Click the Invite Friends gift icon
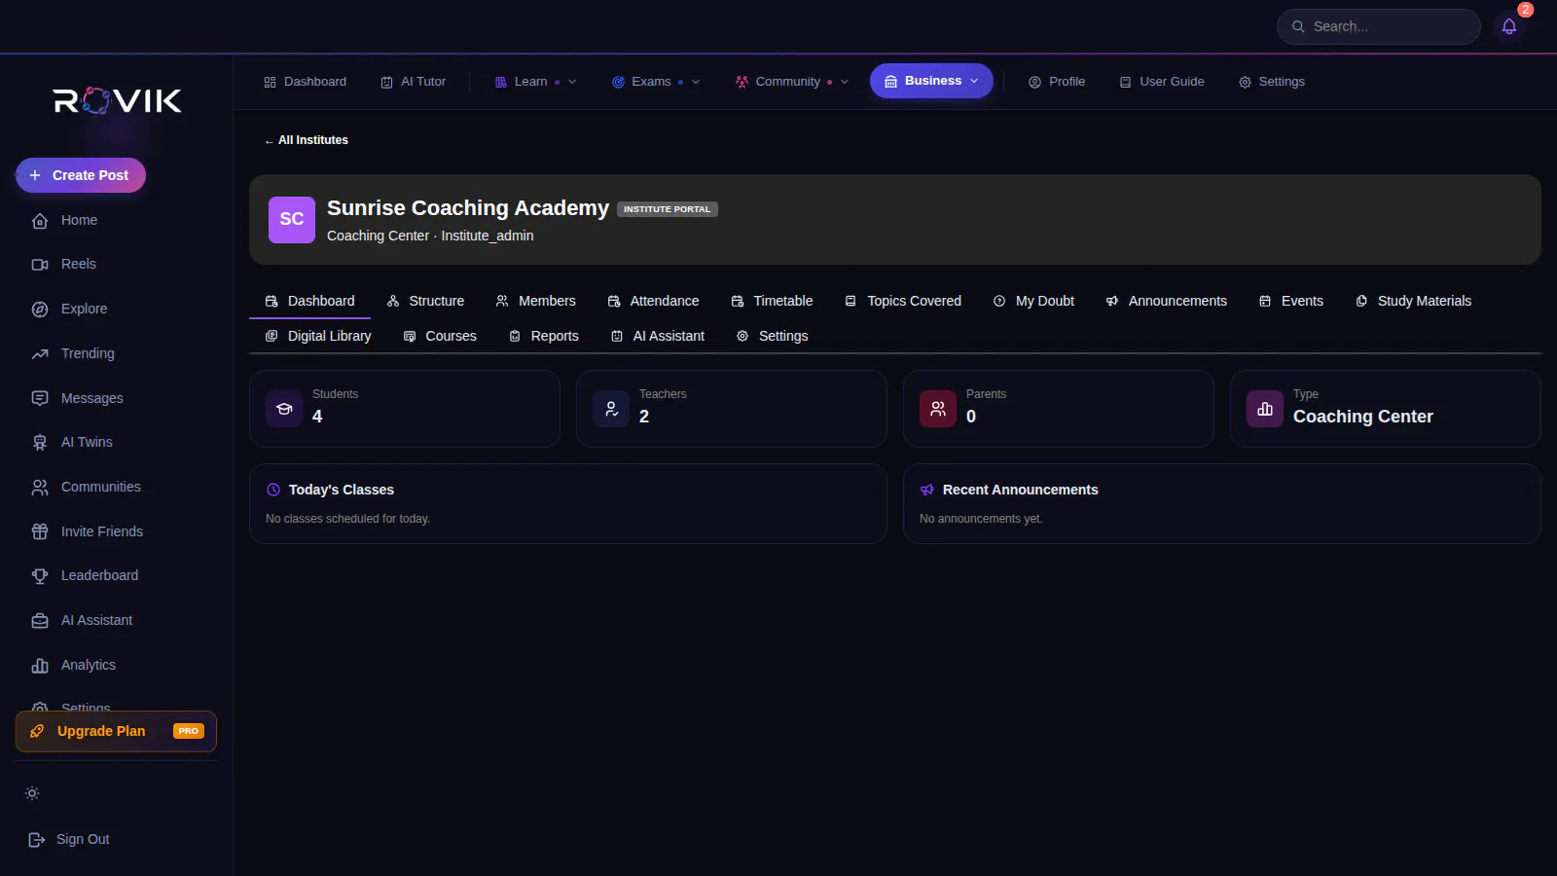The image size is (1557, 876). click(40, 531)
